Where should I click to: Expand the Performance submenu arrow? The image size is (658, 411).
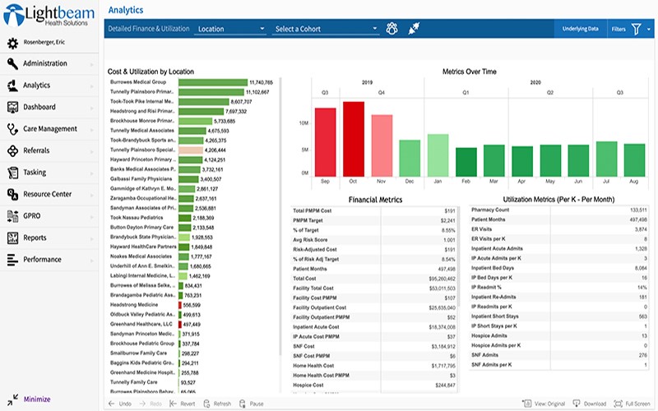click(91, 260)
